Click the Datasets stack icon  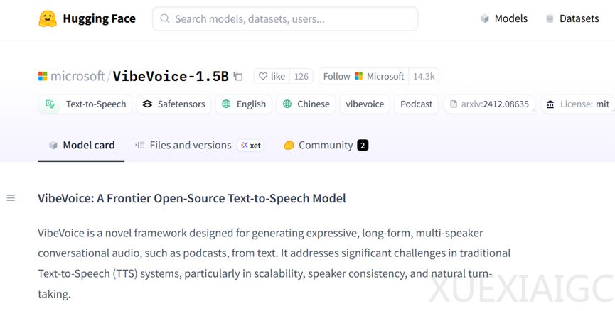pos(550,18)
